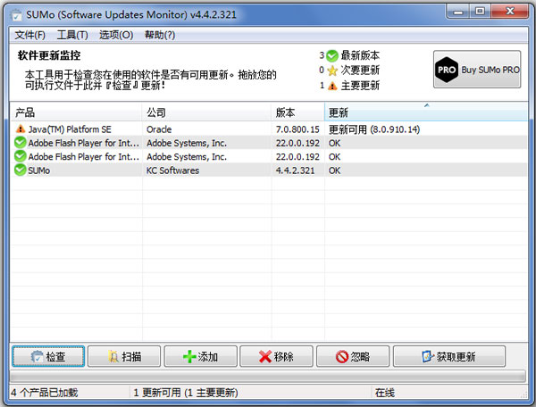Click the 更新 column header
536x407 pixels.
426,112
